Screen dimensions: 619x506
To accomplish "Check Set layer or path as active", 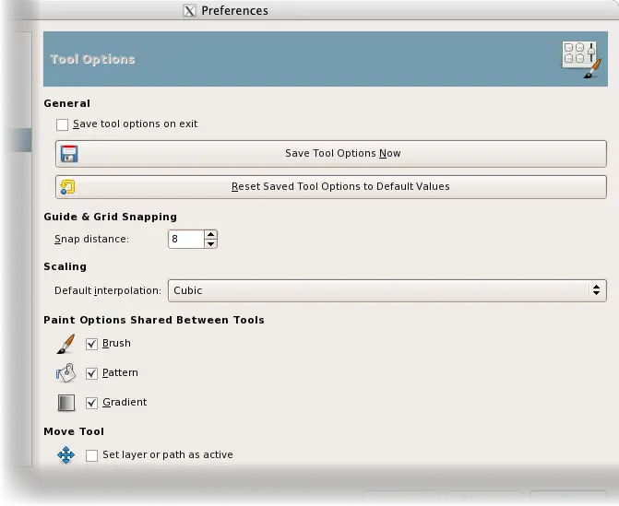I will click(x=92, y=455).
